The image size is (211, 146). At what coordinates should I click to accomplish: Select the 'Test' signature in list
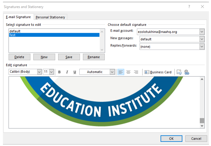[x=54, y=35]
